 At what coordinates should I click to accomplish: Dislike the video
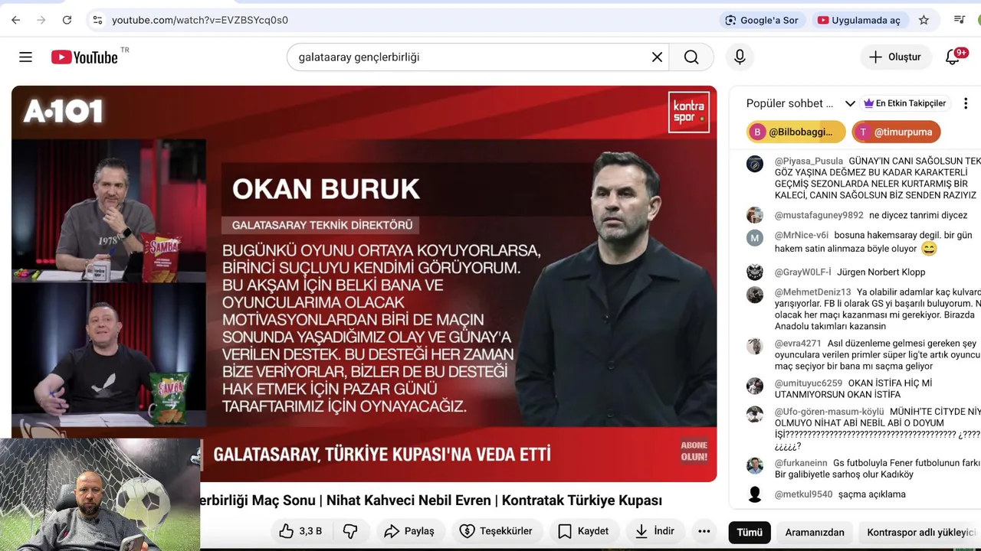pyautogui.click(x=350, y=531)
